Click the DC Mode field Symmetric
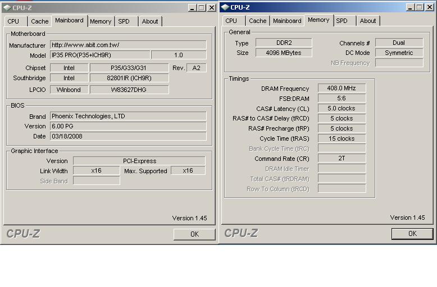 pos(399,53)
